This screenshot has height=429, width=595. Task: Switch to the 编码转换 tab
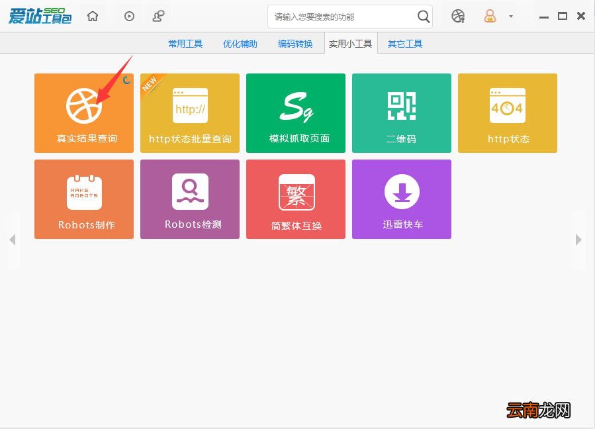pyautogui.click(x=295, y=44)
